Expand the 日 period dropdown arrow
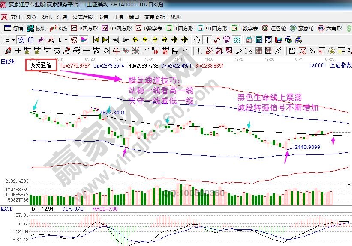The width and height of the screenshot is (352, 246). click(x=14, y=40)
